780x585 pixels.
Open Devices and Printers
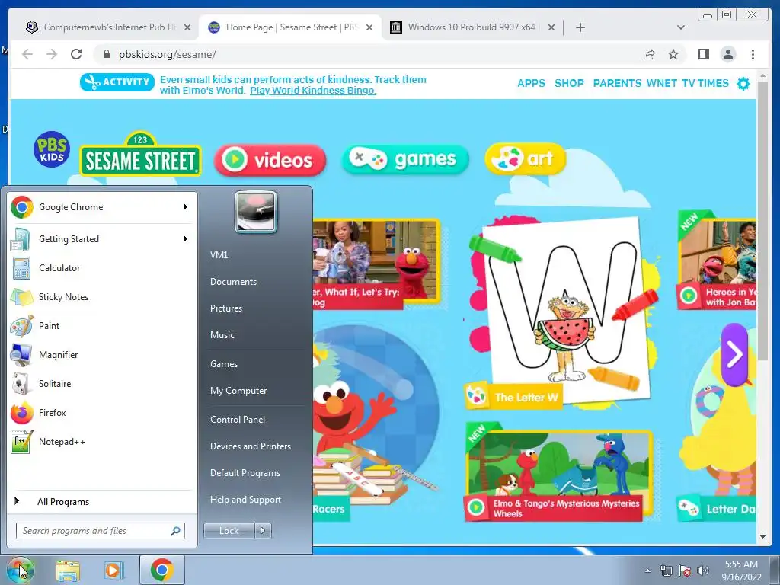250,446
